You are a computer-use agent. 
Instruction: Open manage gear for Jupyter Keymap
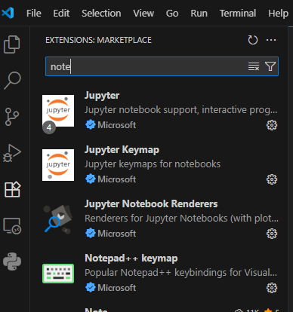pos(272,179)
